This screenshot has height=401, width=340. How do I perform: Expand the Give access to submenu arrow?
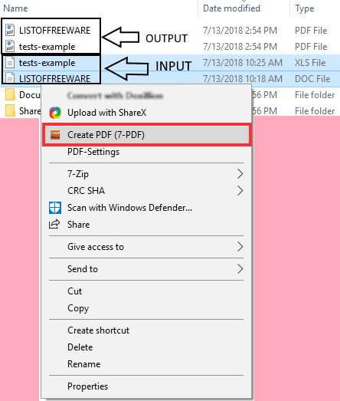(x=240, y=247)
